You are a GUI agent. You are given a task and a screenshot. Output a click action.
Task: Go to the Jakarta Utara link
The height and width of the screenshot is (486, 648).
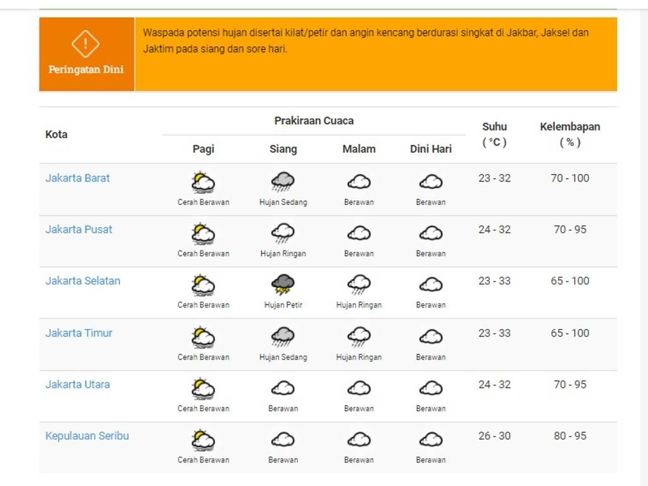pos(77,385)
